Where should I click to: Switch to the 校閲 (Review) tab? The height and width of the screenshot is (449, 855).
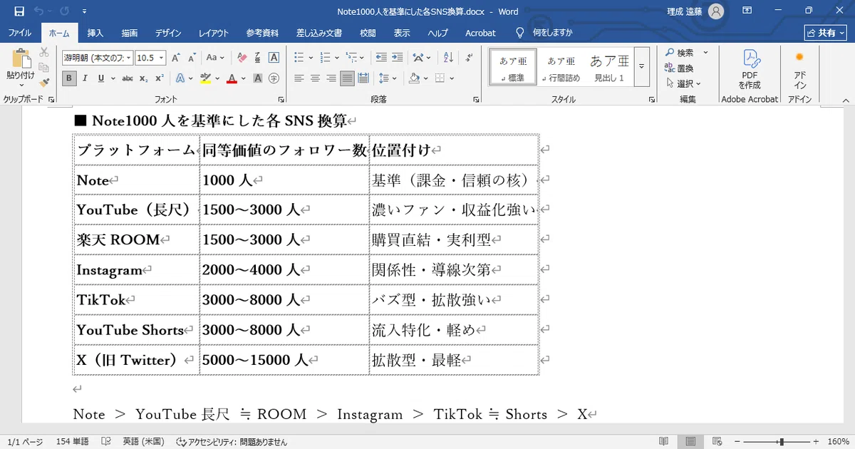point(368,33)
